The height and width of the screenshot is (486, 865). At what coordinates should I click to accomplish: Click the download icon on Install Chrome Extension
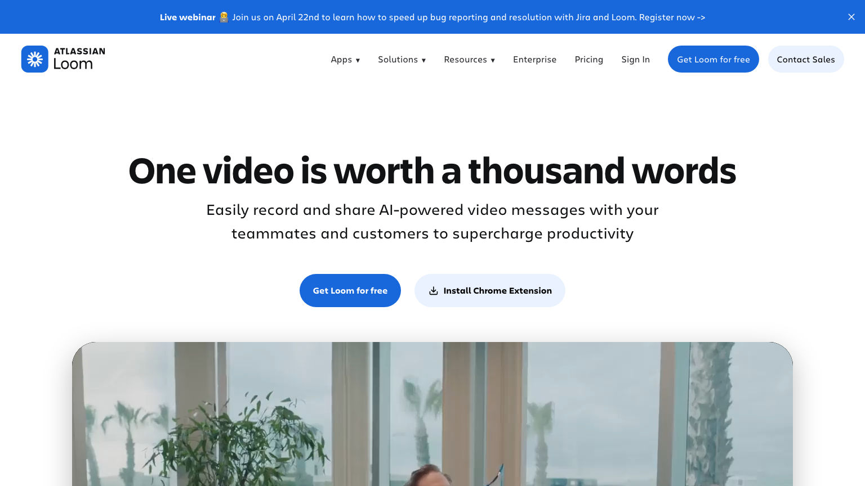point(434,291)
